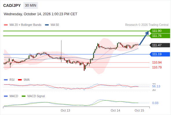Click the 9MA red legend swatch

pos(20,80)
